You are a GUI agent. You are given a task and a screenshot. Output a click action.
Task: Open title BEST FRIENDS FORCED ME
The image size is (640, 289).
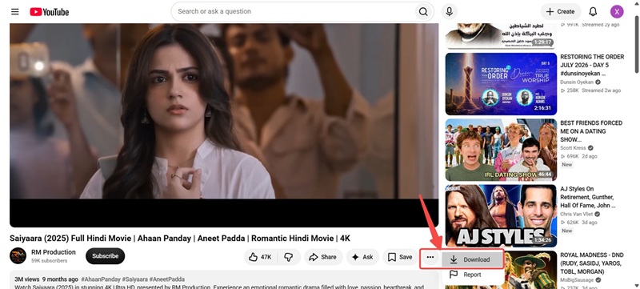pyautogui.click(x=591, y=131)
